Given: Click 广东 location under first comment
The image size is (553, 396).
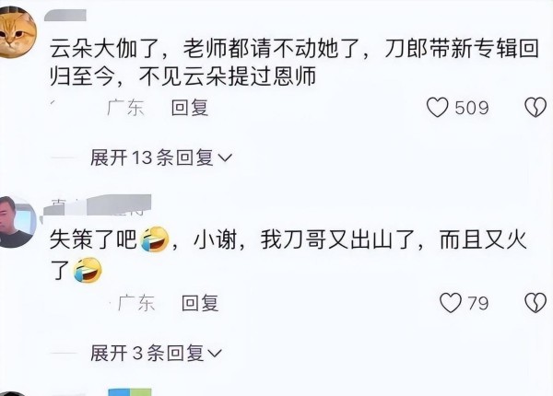Looking at the screenshot, I should [126, 108].
